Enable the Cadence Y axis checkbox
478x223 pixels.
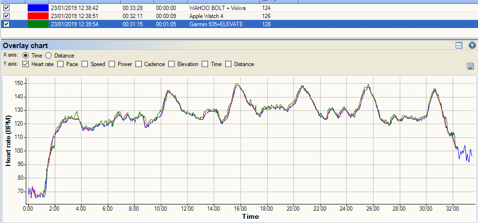(x=138, y=64)
